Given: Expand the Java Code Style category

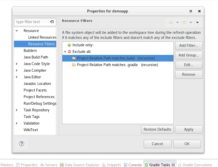Looking at the screenshot, I should (x=17, y=64).
